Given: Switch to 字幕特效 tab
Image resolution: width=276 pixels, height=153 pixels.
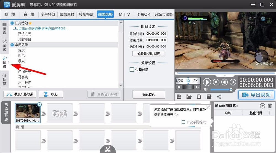Looking at the screenshot, I should (x=48, y=14).
